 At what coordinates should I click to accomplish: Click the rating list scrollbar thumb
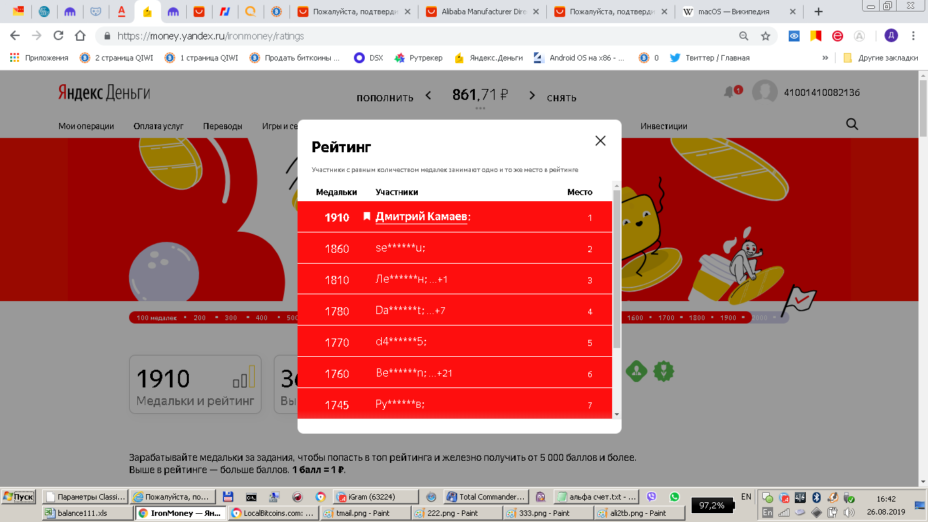click(617, 268)
